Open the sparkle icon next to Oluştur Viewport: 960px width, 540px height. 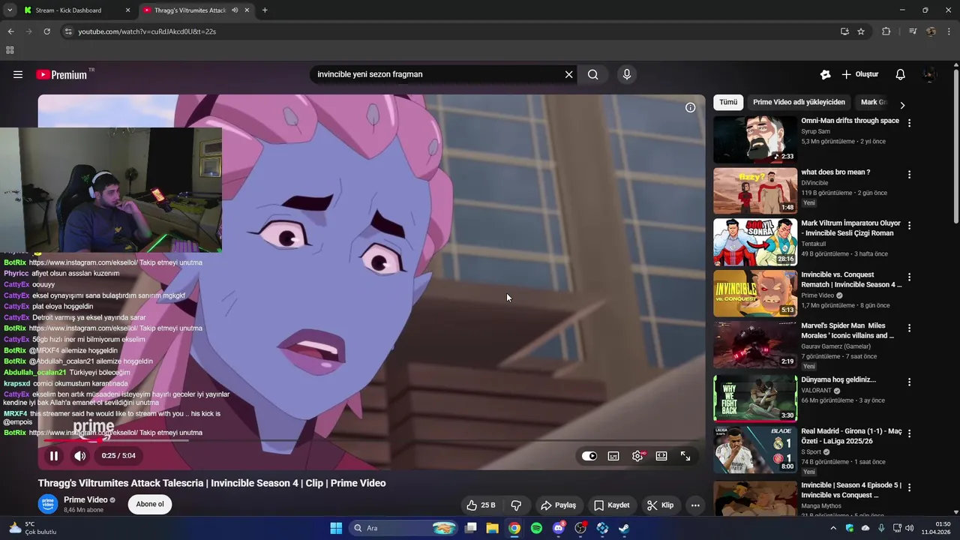click(x=825, y=74)
